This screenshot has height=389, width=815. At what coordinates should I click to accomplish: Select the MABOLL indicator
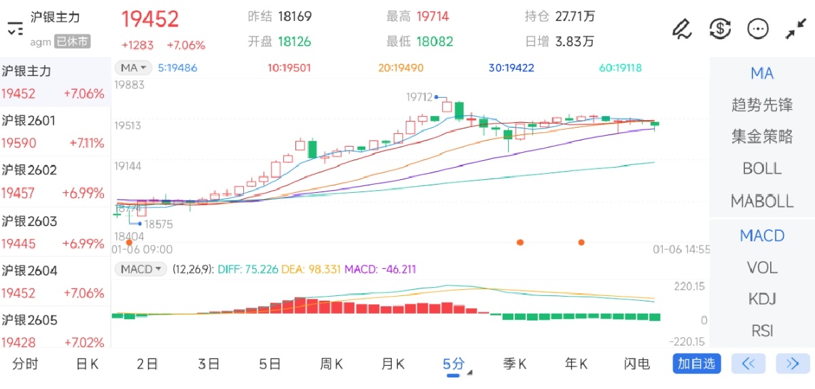[x=762, y=201]
